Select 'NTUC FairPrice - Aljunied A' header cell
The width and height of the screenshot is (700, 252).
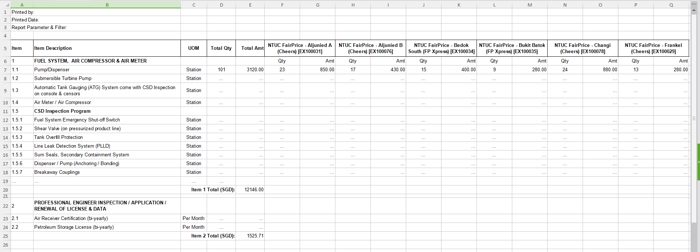pyautogui.click(x=300, y=48)
